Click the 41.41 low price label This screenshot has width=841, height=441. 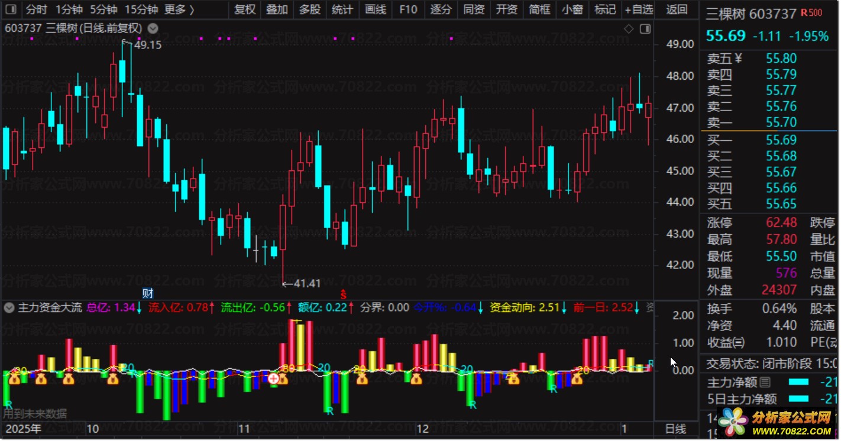[x=306, y=283]
